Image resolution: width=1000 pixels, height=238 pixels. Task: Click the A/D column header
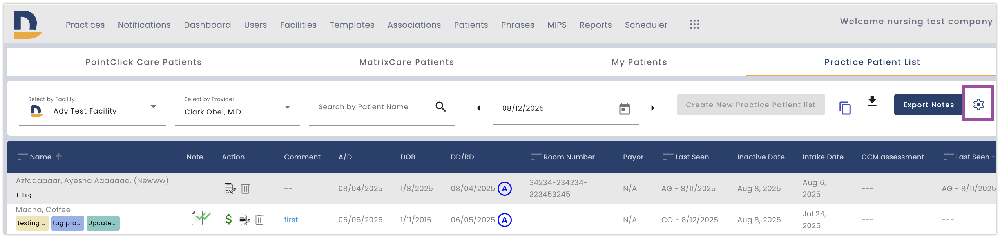(x=345, y=157)
